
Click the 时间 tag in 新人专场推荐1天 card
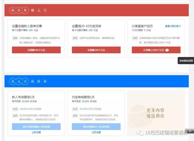tap(15, 109)
